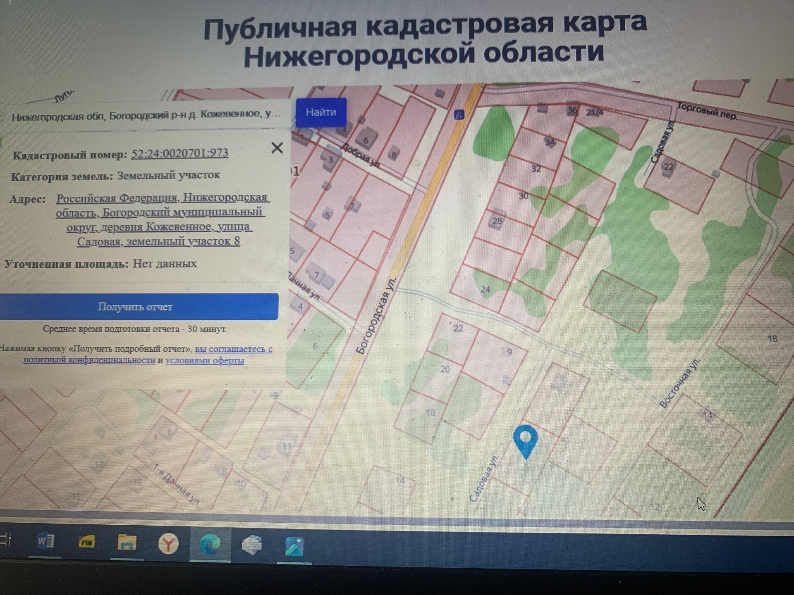Open File Explorer folder icon
The height and width of the screenshot is (595, 794).
(x=127, y=543)
